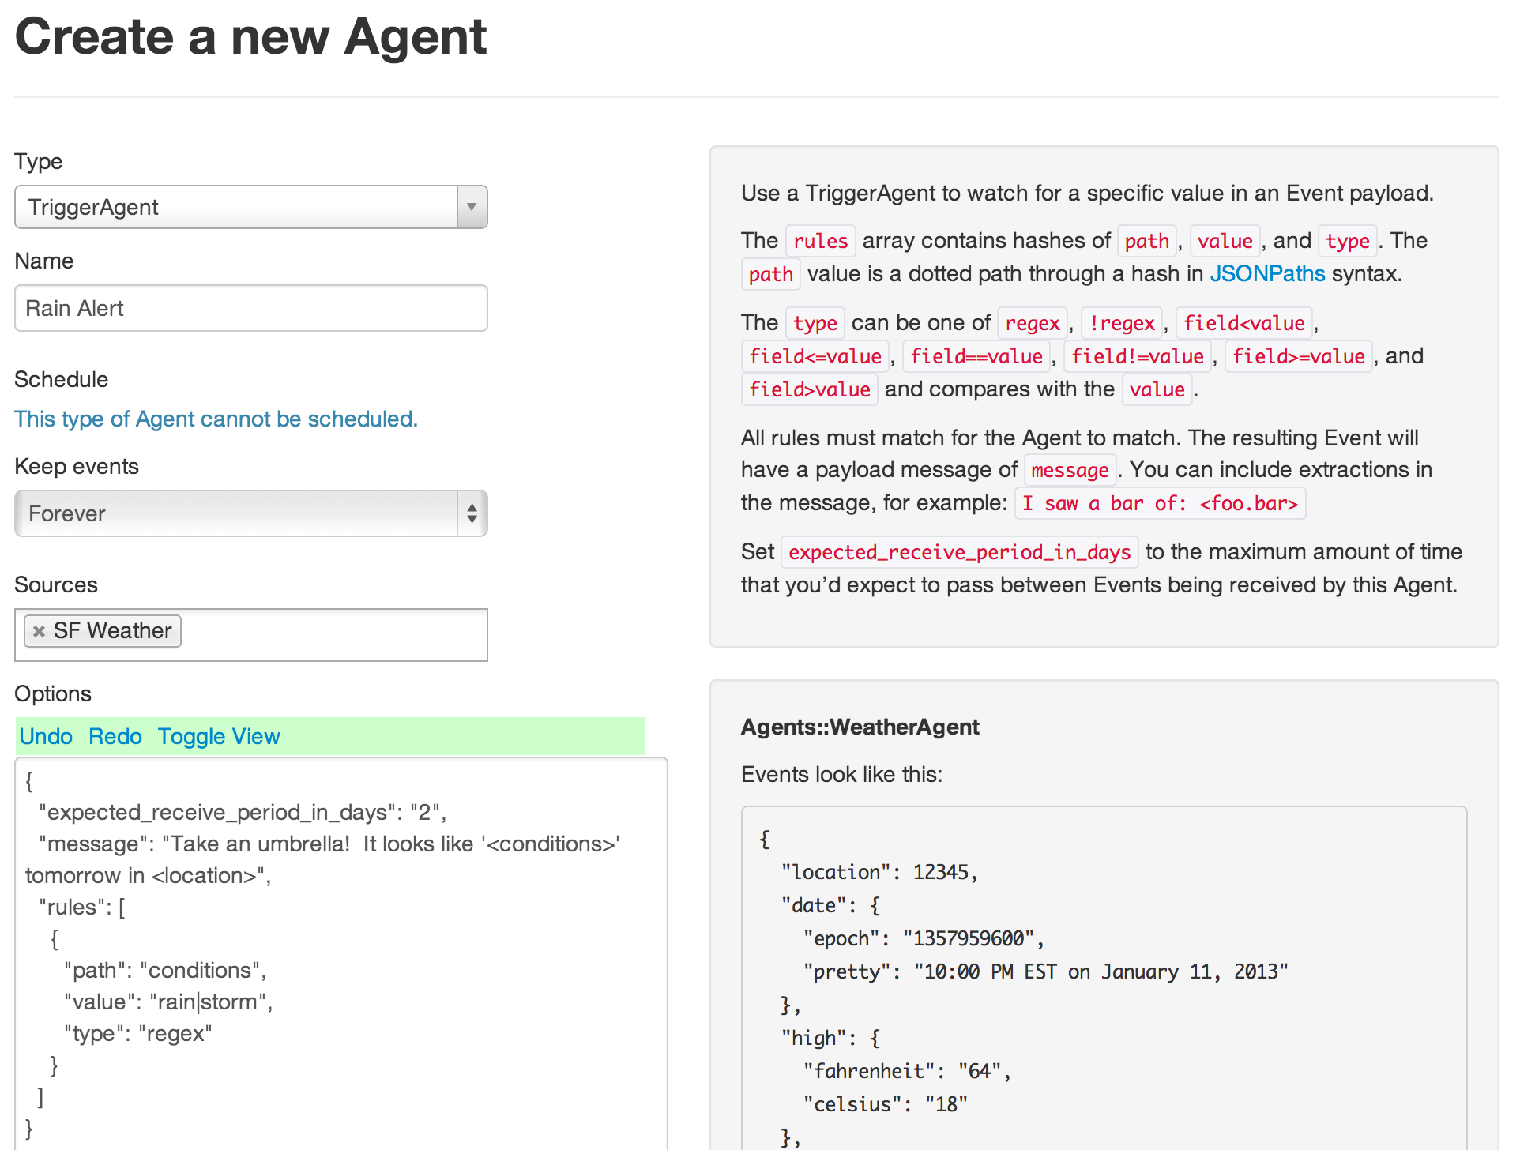Image resolution: width=1520 pixels, height=1150 pixels.
Task: Click Undo in the Options editor
Action: pos(46,736)
